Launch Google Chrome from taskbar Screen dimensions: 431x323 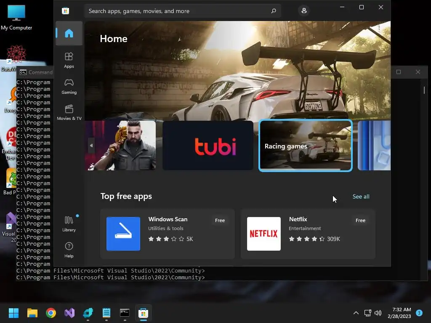[51, 313]
